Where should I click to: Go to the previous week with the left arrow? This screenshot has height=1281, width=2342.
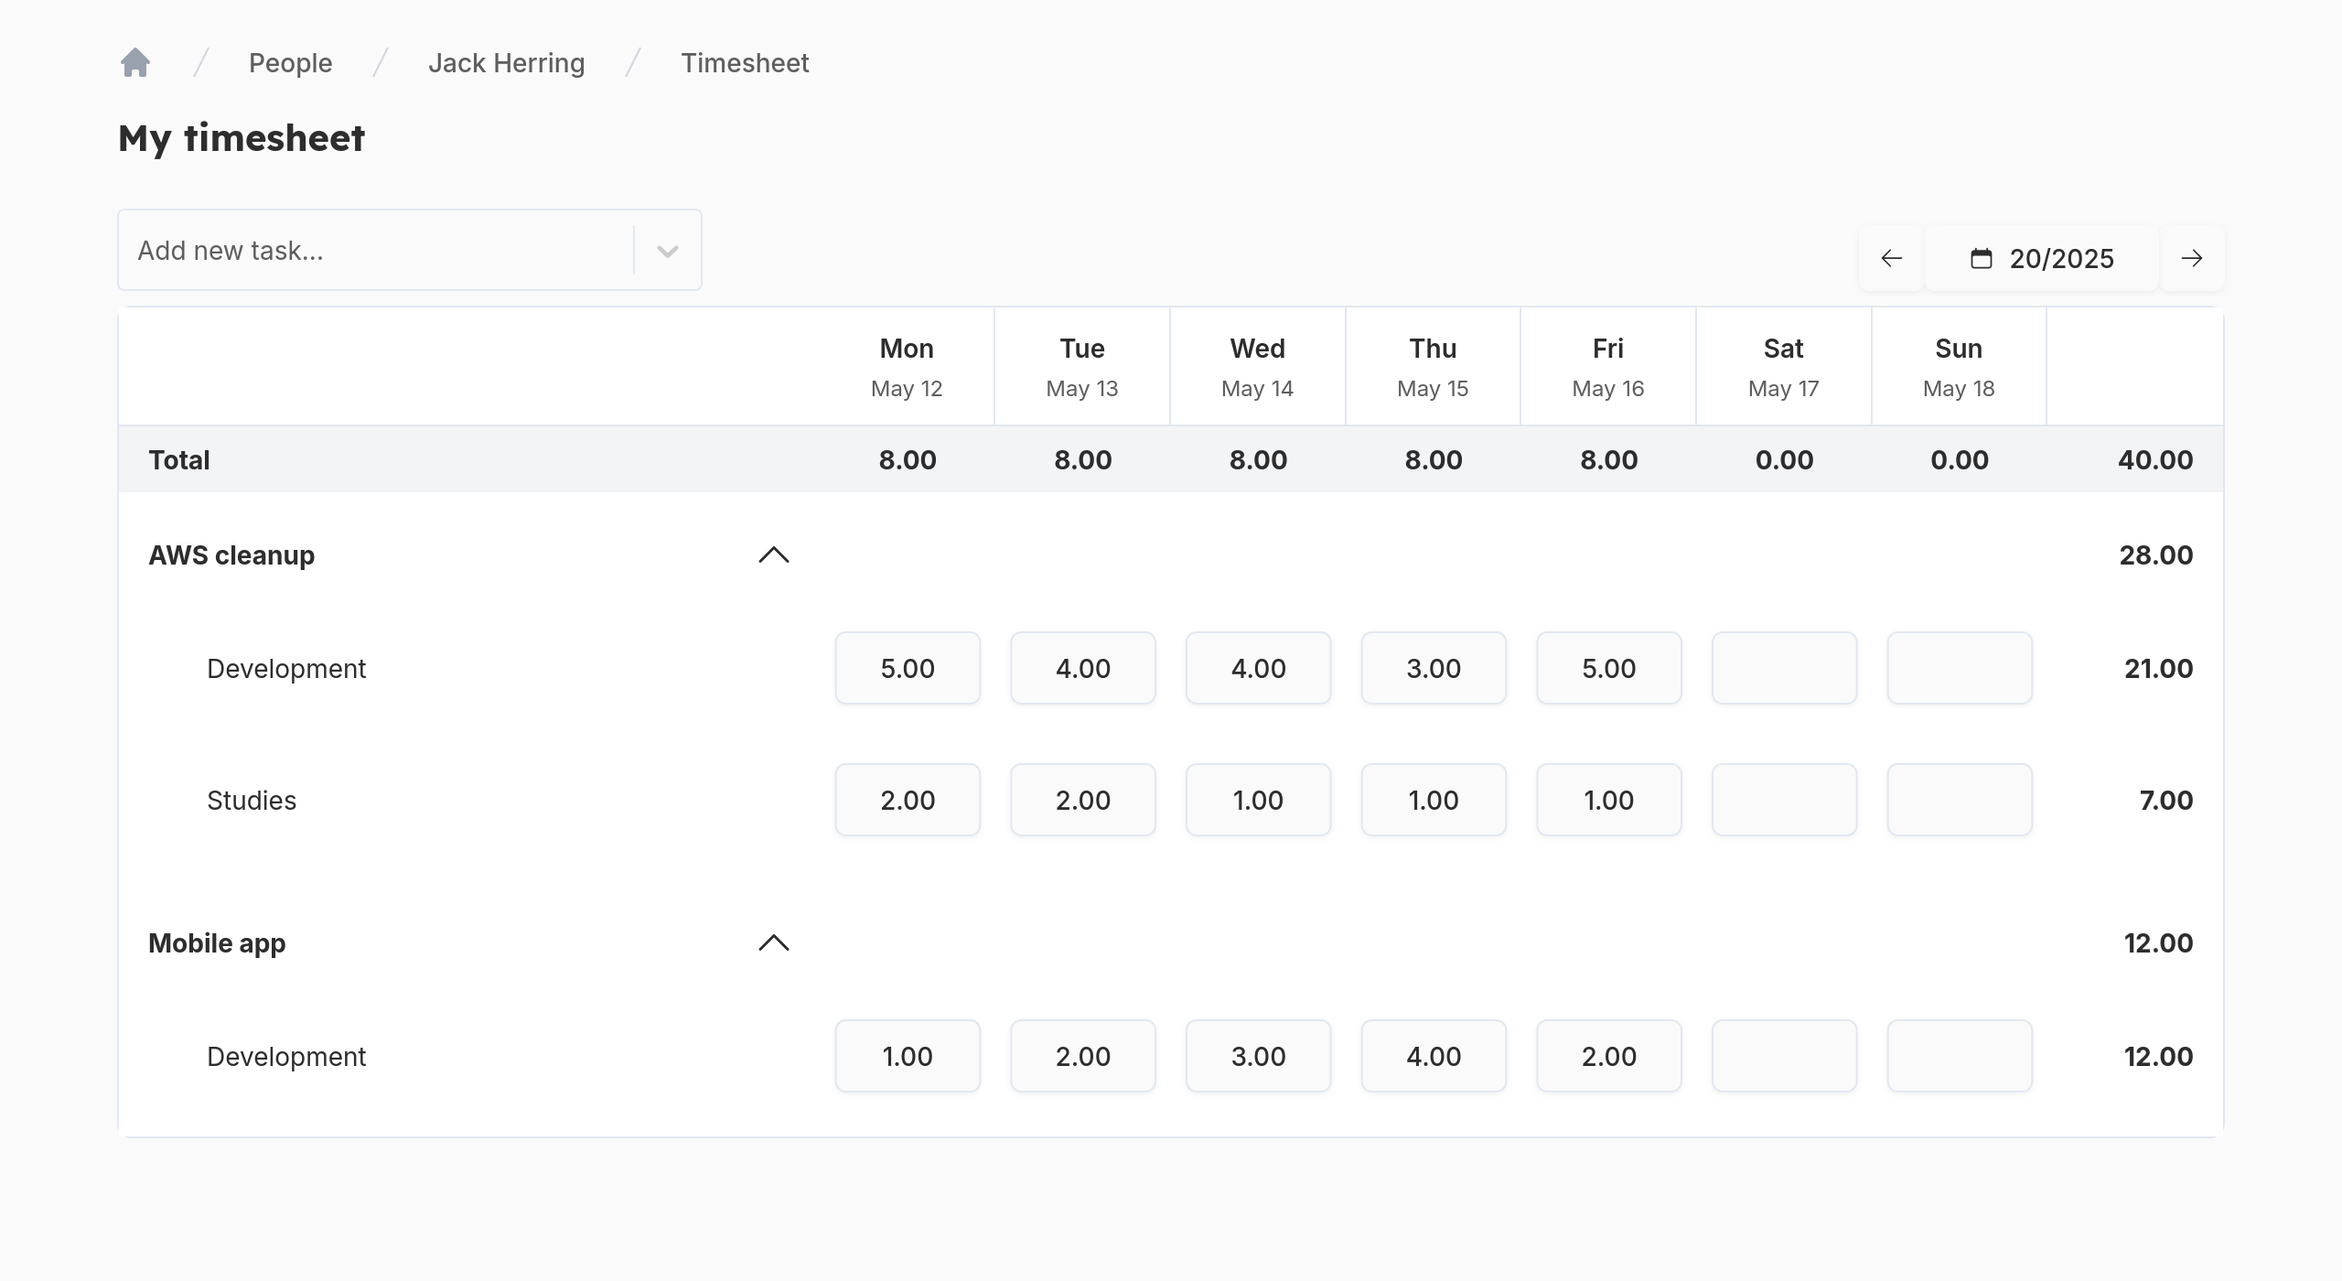pos(1891,258)
